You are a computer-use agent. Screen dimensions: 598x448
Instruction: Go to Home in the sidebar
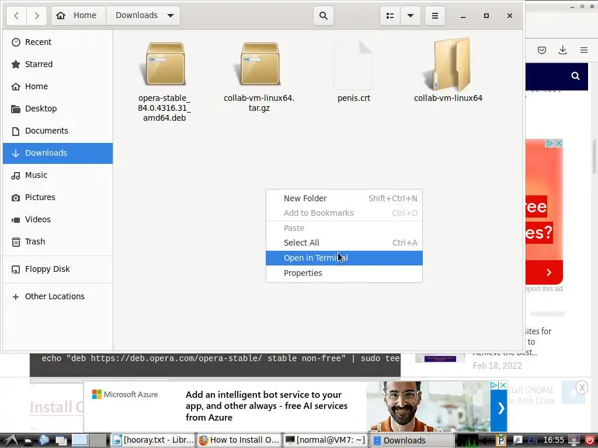tap(58, 86)
